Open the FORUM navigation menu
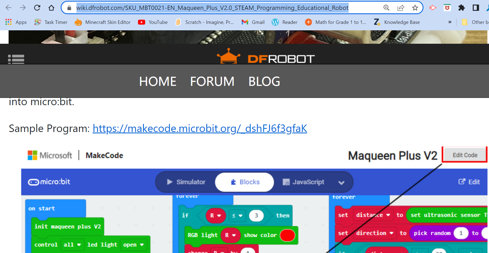489x253 pixels. pos(212,81)
